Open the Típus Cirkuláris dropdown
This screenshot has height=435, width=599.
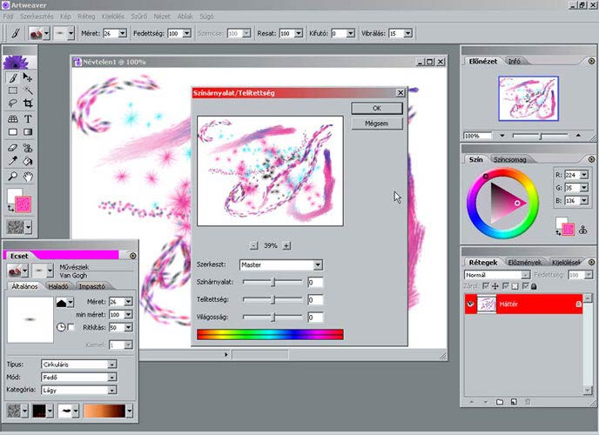click(x=112, y=365)
